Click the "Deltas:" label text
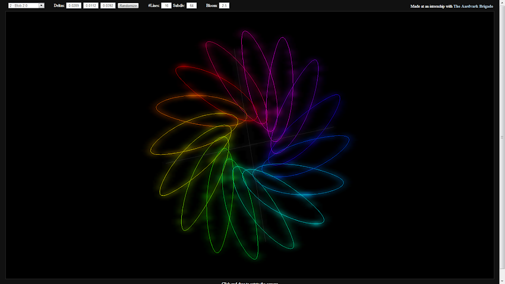 click(x=59, y=5)
